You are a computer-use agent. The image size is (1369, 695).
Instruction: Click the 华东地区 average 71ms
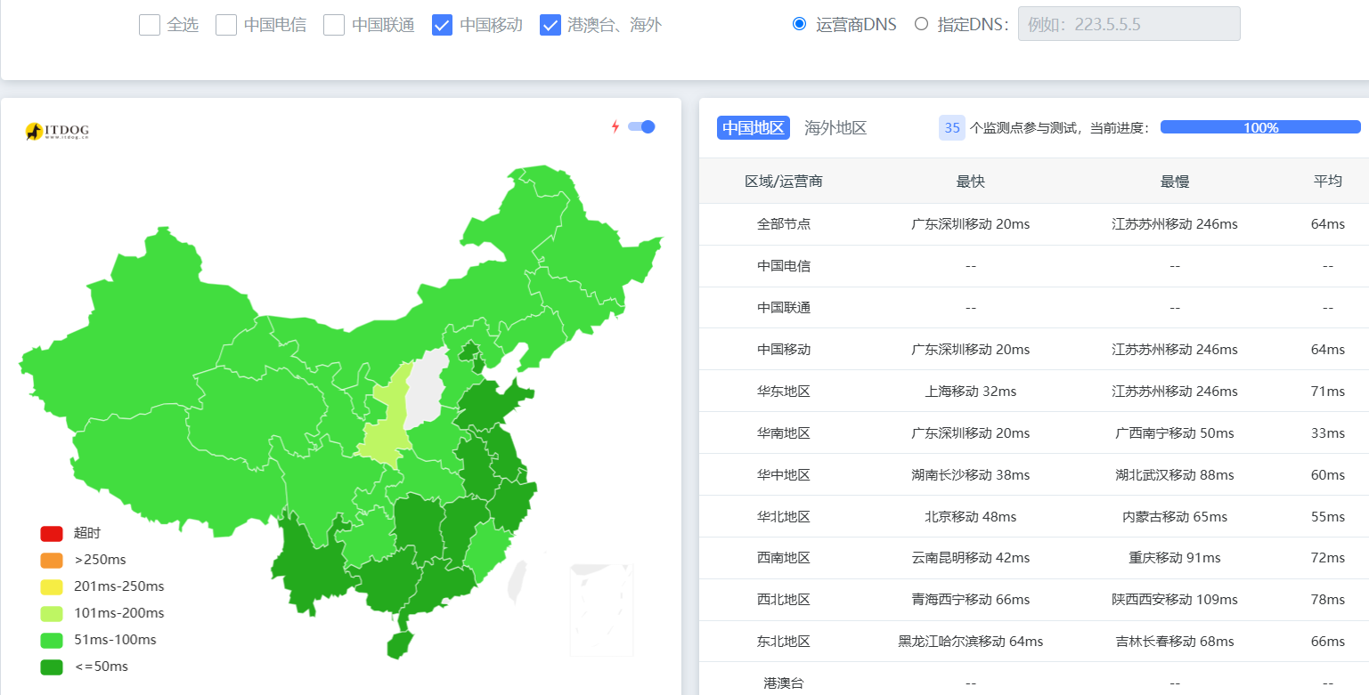point(1328,392)
